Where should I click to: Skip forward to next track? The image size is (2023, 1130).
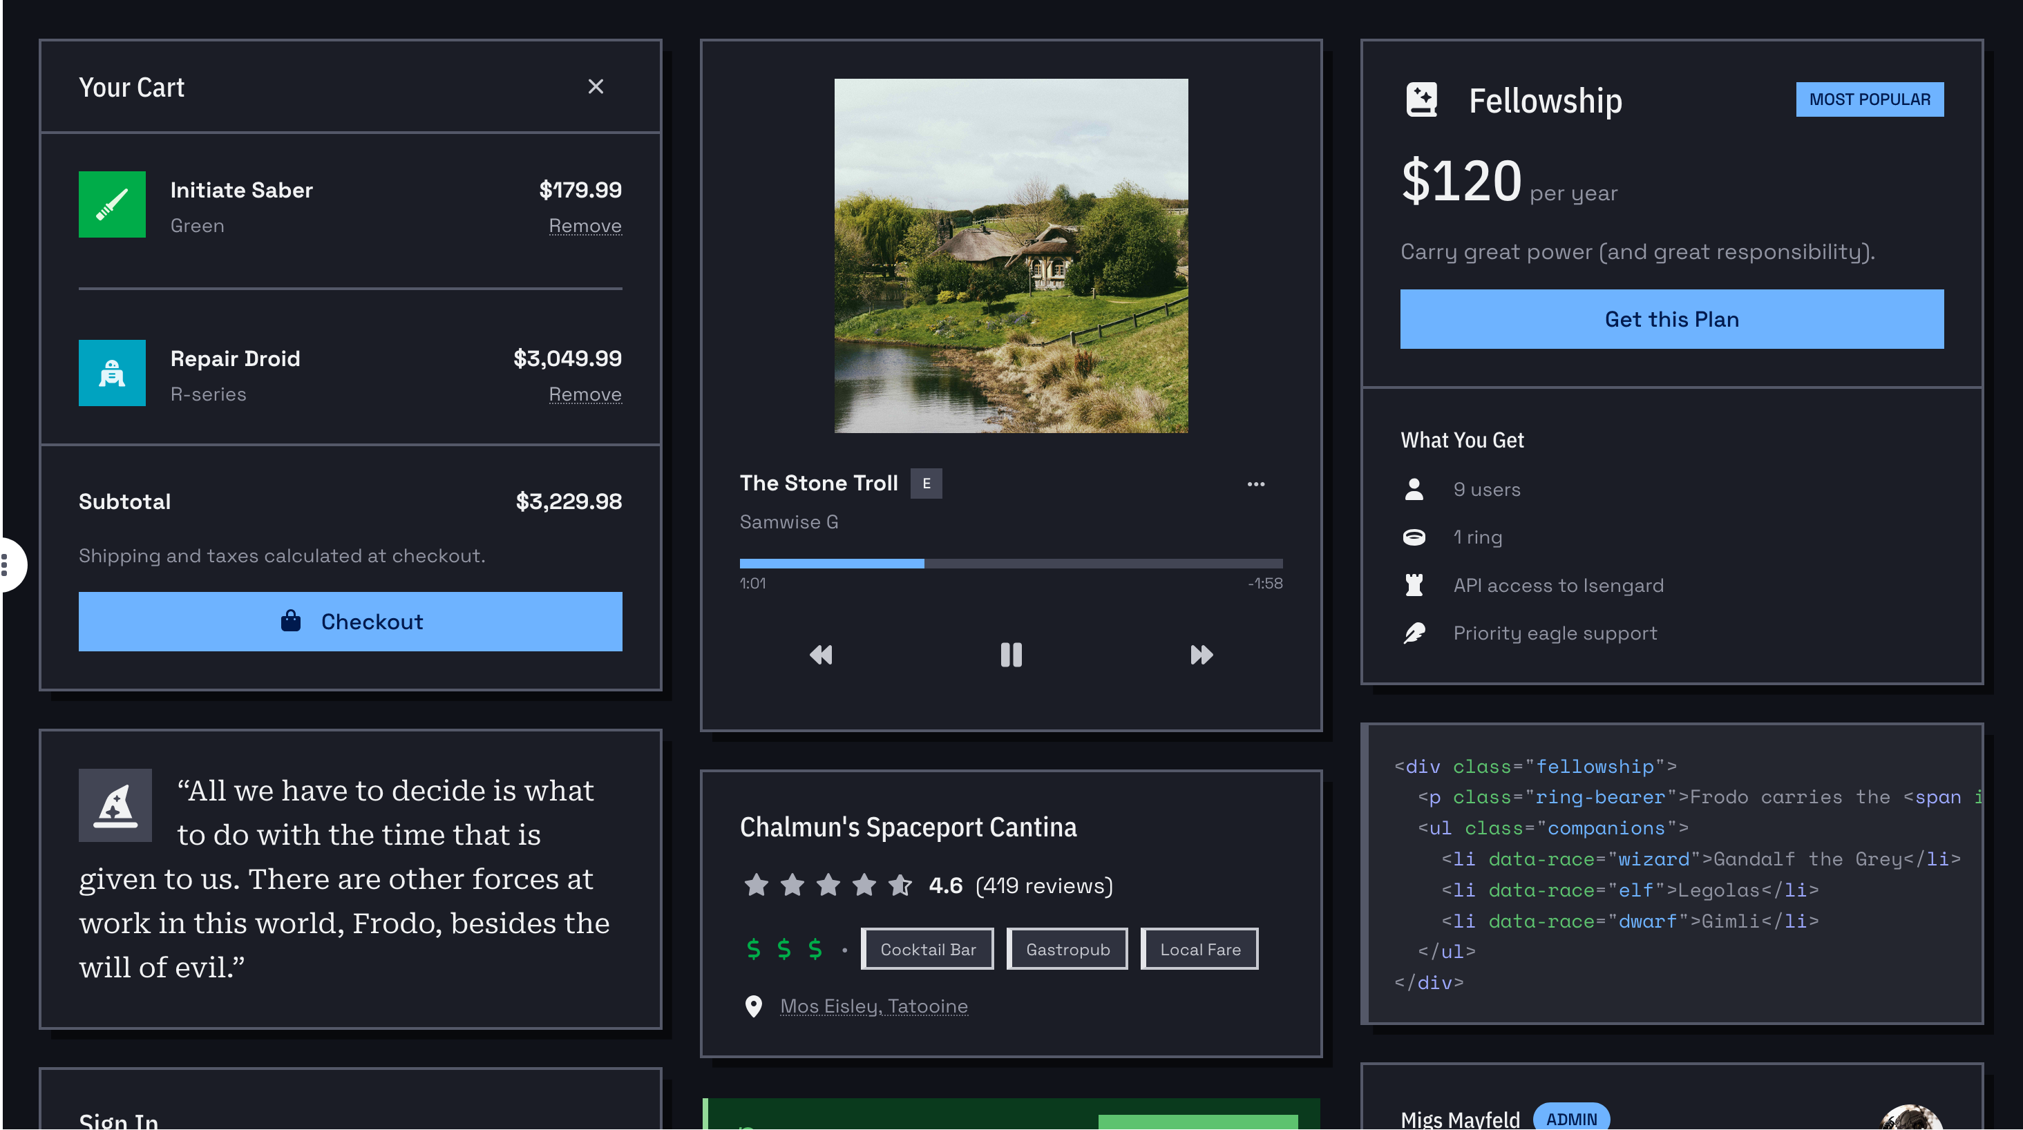[x=1201, y=654]
